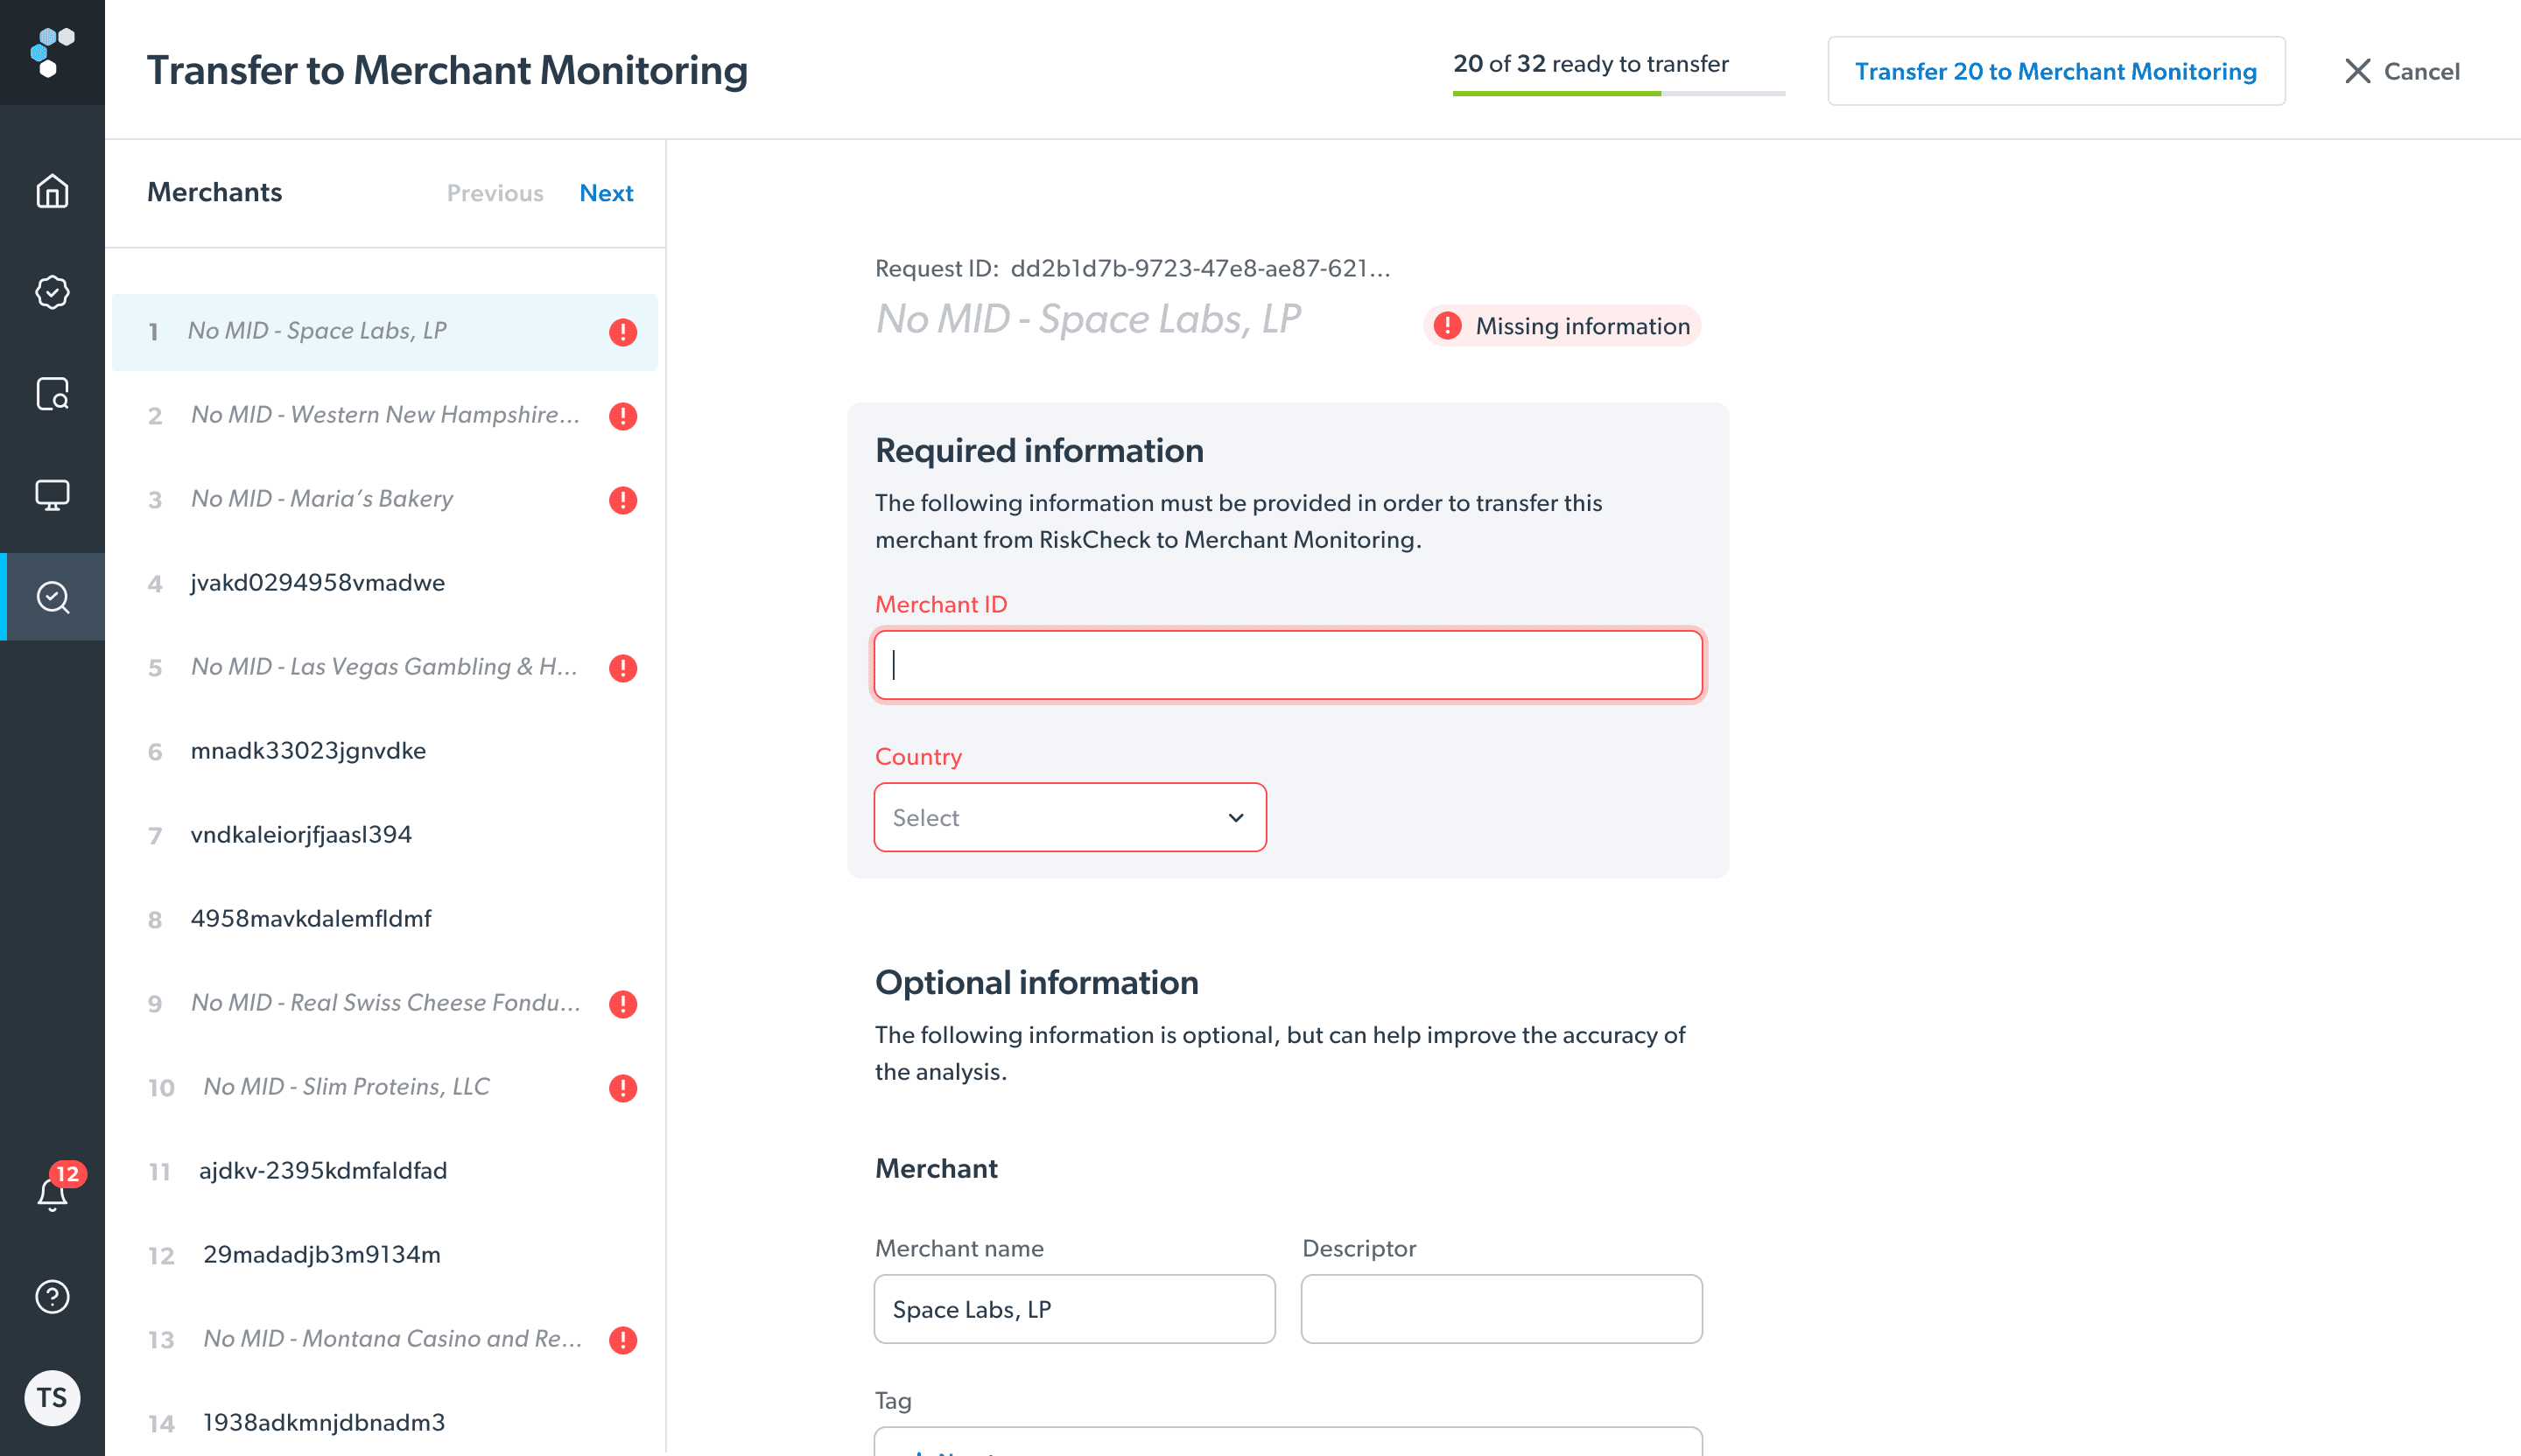The height and width of the screenshot is (1456, 2521).
Task: Expand the Country Select dropdown
Action: coord(1069,817)
